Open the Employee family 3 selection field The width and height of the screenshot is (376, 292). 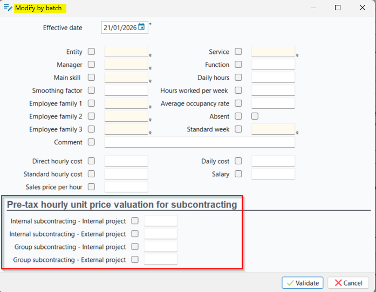126,129
